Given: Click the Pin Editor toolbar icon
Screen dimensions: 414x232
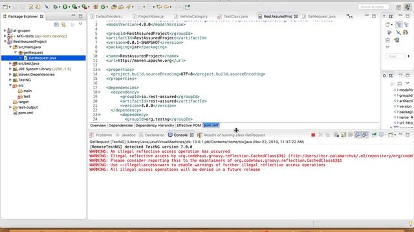Looking at the screenshot, I should 187,7.
